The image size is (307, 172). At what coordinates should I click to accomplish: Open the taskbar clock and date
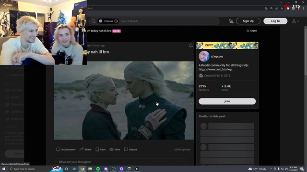click(293, 169)
